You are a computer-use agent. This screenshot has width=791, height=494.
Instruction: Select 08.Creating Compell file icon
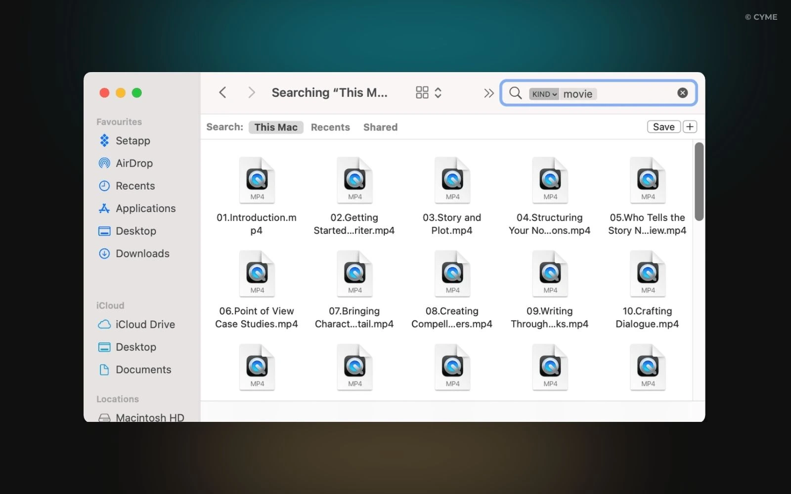[x=452, y=274]
